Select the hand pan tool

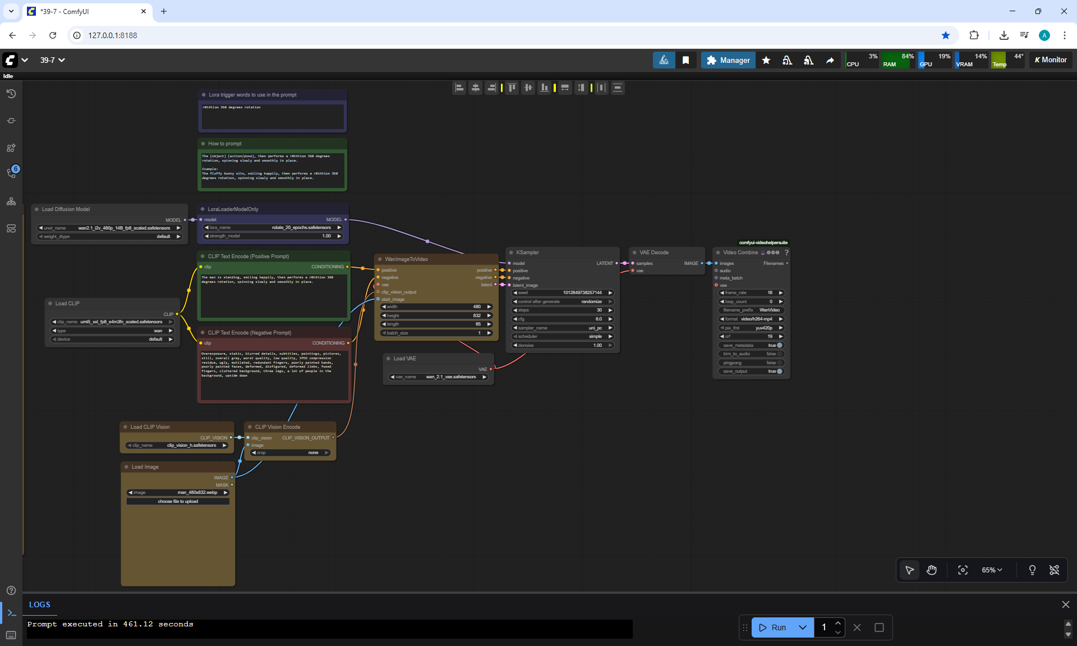coord(932,570)
